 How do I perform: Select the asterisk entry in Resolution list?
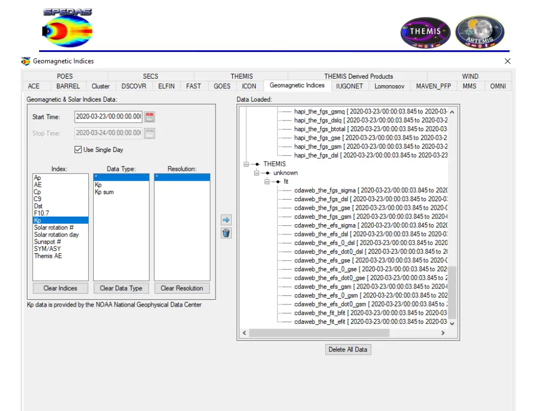tap(182, 177)
